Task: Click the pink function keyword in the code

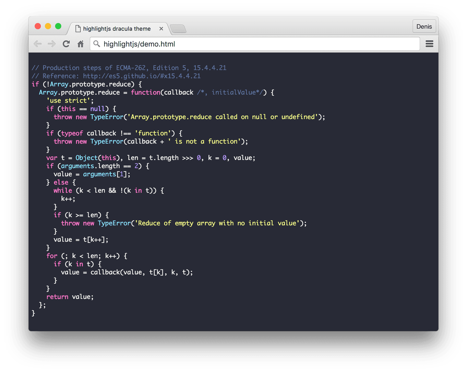Action: [145, 92]
